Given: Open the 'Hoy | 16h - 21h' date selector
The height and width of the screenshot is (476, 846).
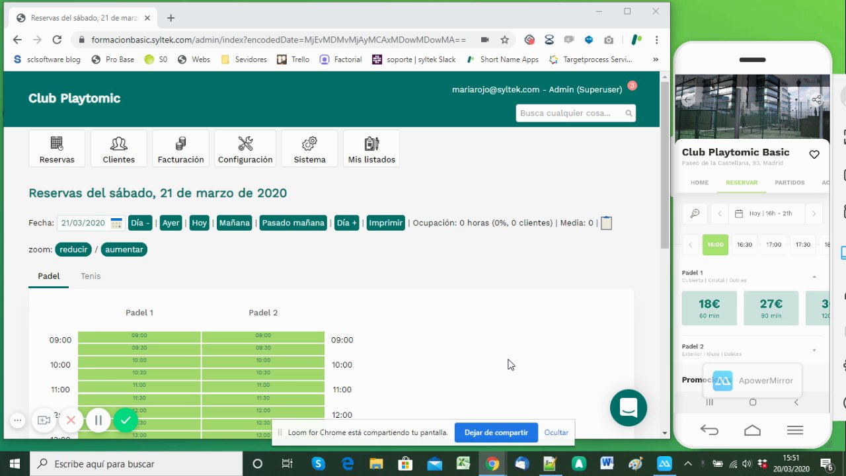Looking at the screenshot, I should [765, 214].
